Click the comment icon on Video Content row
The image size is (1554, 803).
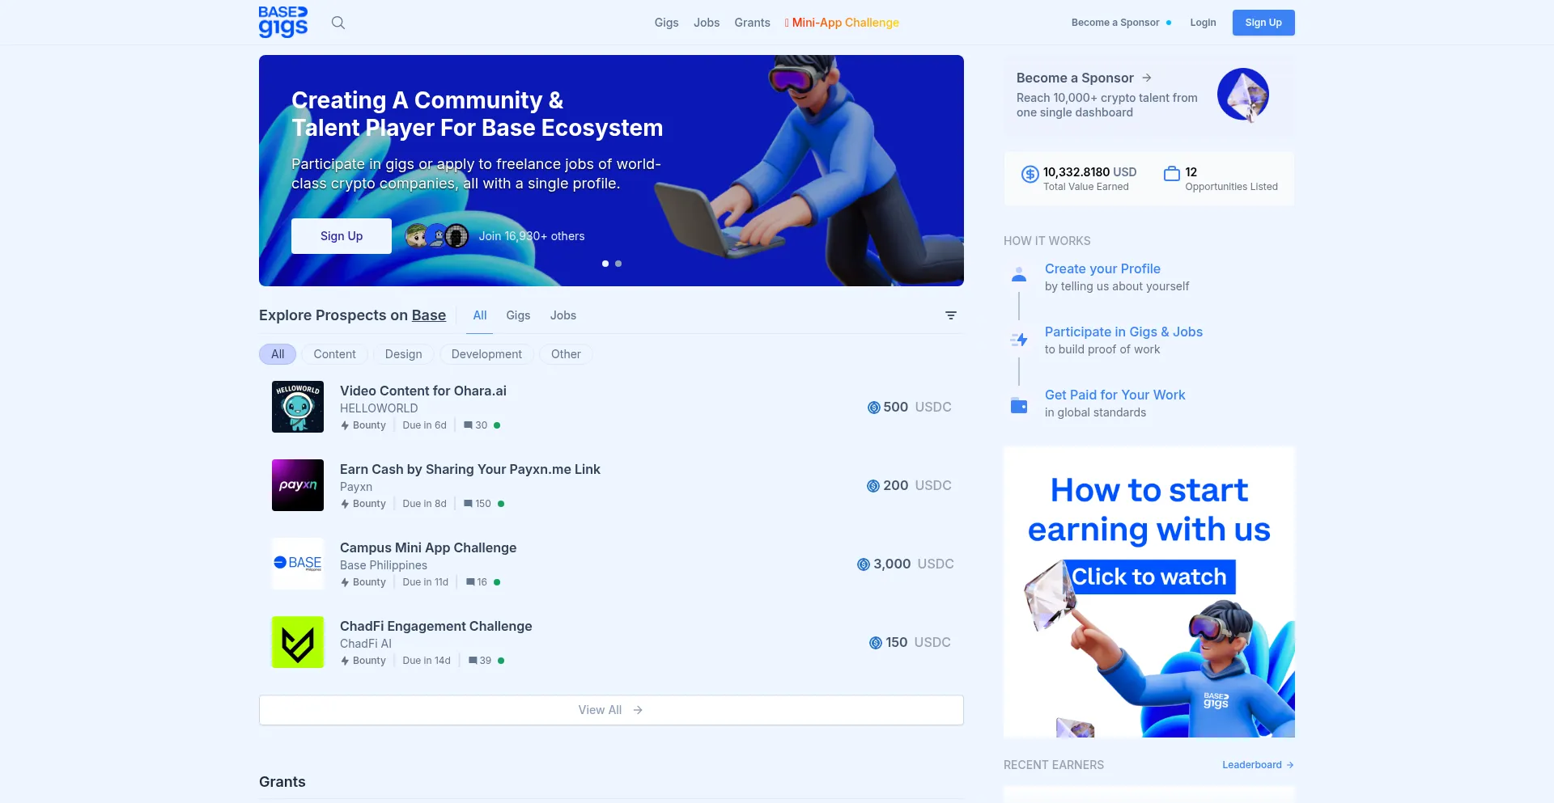468,425
